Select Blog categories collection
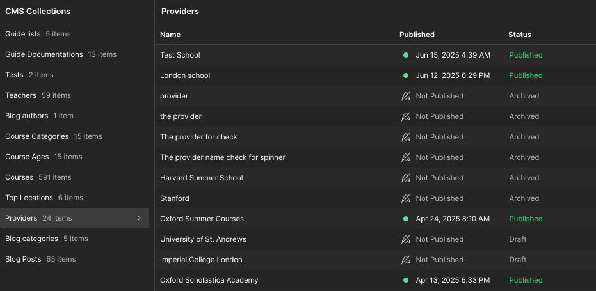 [74, 239]
